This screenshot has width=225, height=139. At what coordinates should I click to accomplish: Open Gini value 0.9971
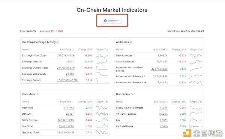tap(163, 120)
